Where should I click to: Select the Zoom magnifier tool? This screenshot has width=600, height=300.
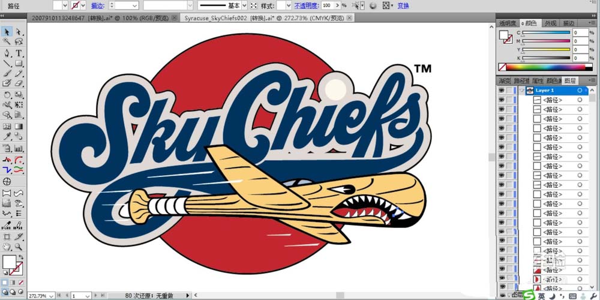(19, 247)
